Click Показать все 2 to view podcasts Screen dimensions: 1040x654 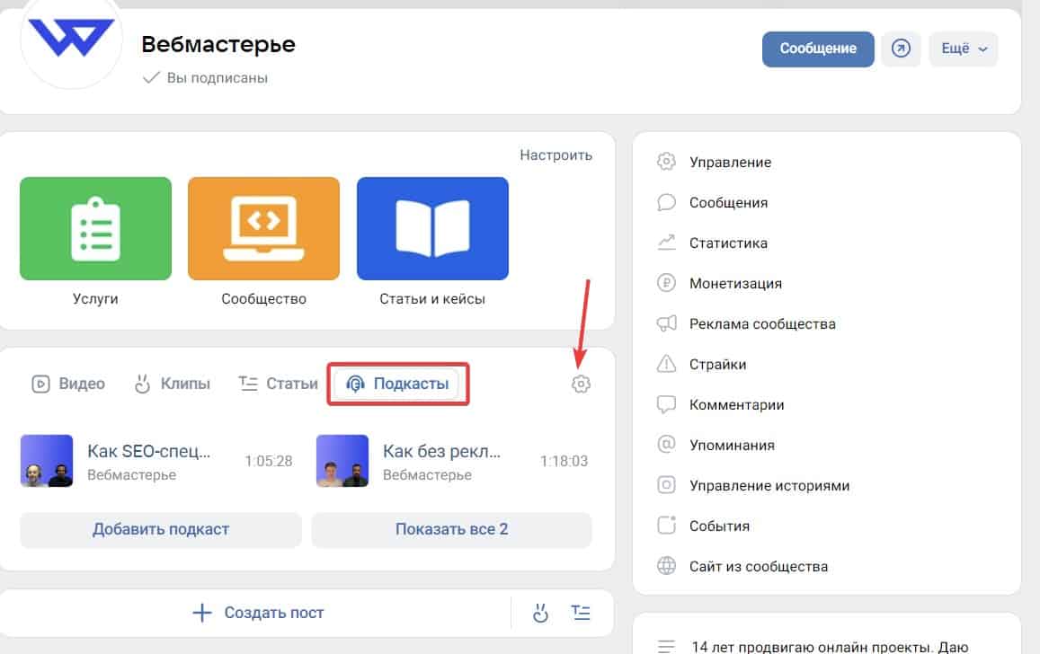pyautogui.click(x=451, y=529)
